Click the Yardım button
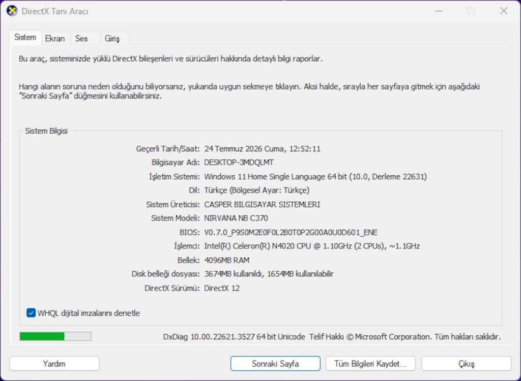 [x=54, y=363]
